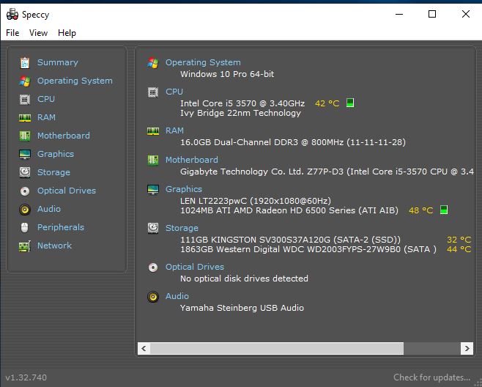Click the green CPU temperature indicator icon

point(350,103)
